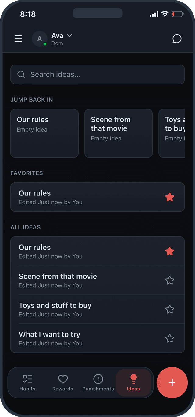Favorite Toys and stuff to buy
This screenshot has width=195, height=417.
[x=170, y=309]
